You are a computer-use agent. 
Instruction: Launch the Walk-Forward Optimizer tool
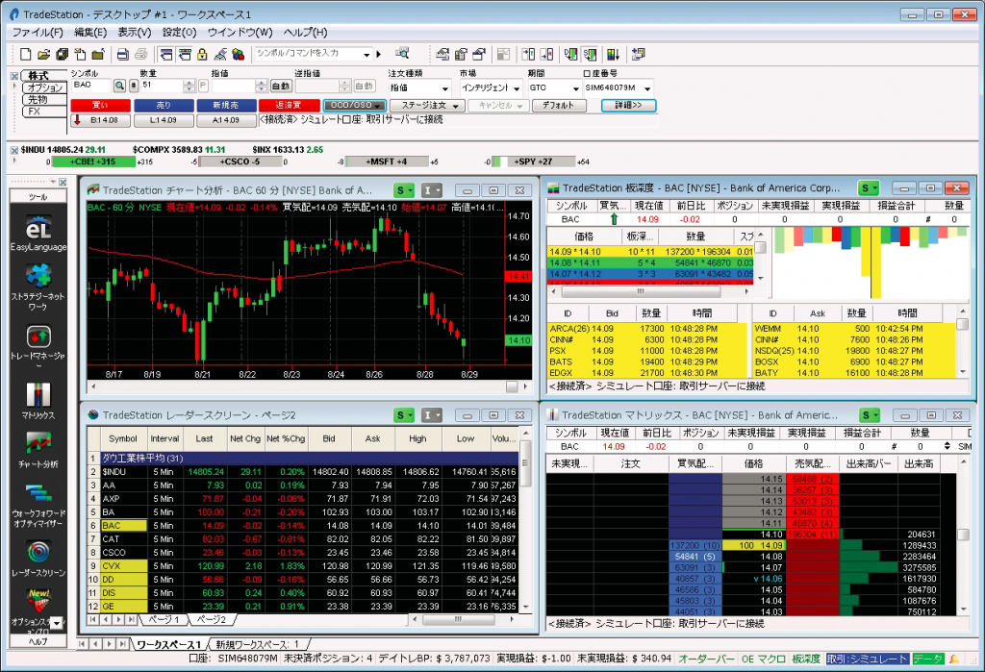[x=38, y=498]
